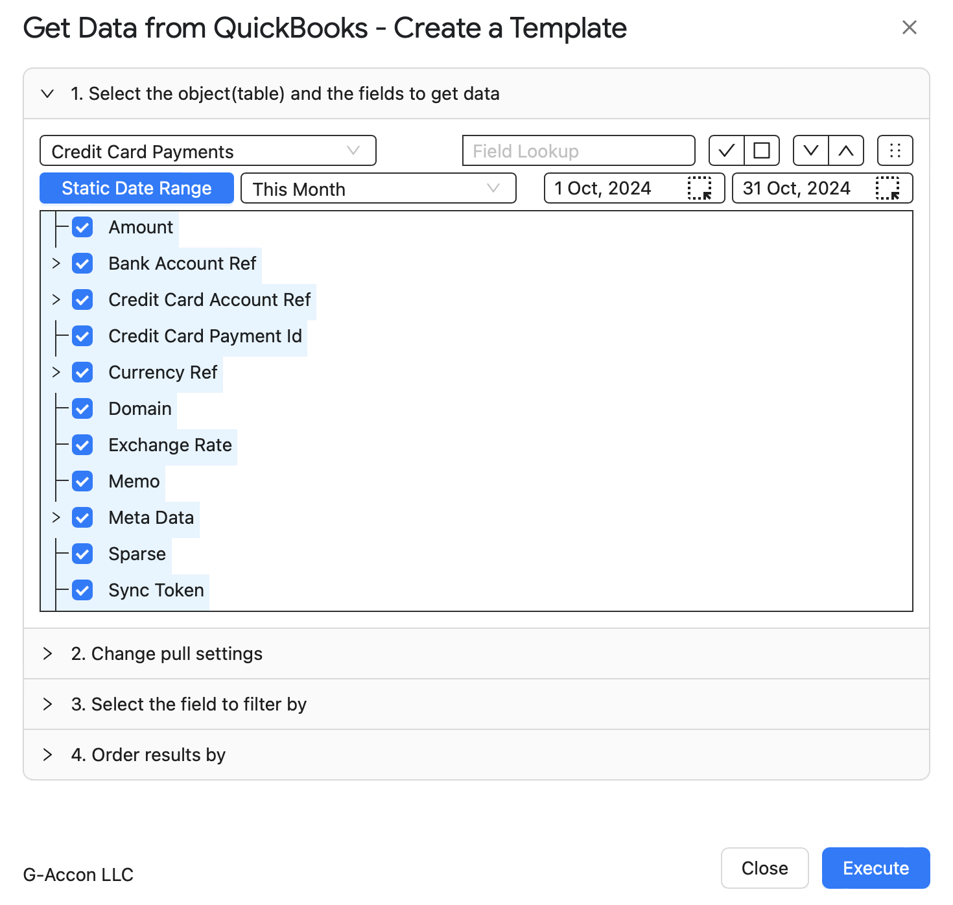Viewport: 953px width, 905px height.
Task: Close the dialog with the X icon
Action: [x=910, y=27]
